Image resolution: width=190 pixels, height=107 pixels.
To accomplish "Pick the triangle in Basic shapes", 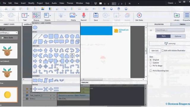I will tap(61, 36).
